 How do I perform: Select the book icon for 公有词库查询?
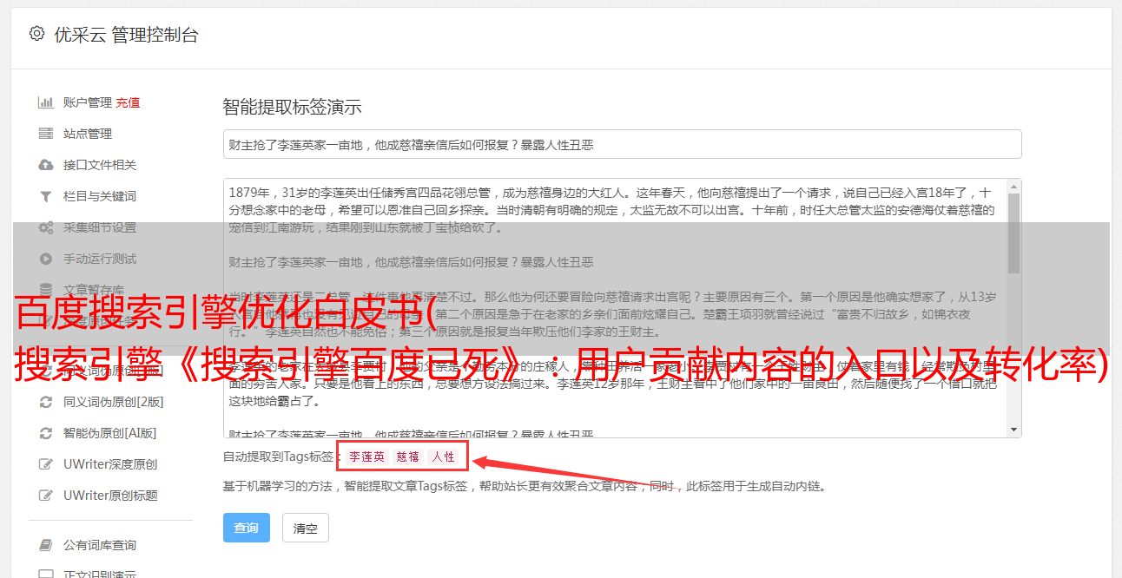click(x=46, y=545)
